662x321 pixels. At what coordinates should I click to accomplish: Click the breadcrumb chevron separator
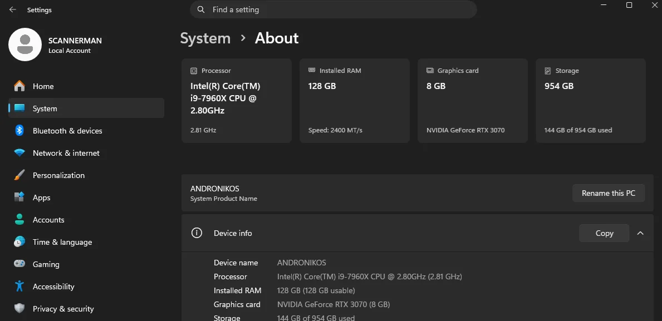pyautogui.click(x=243, y=38)
